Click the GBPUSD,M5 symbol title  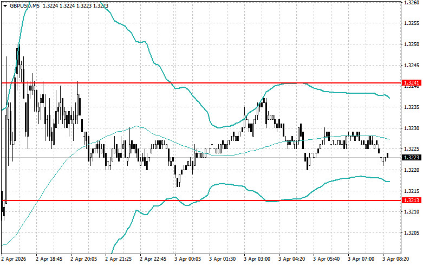click(24, 5)
